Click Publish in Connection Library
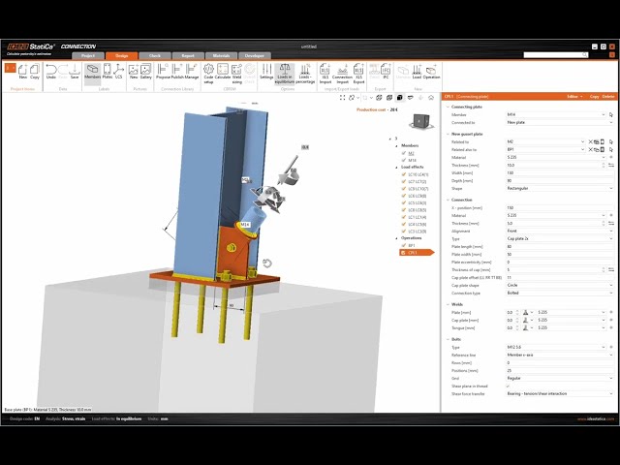Viewport: 620px width, 465px height. click(x=177, y=72)
